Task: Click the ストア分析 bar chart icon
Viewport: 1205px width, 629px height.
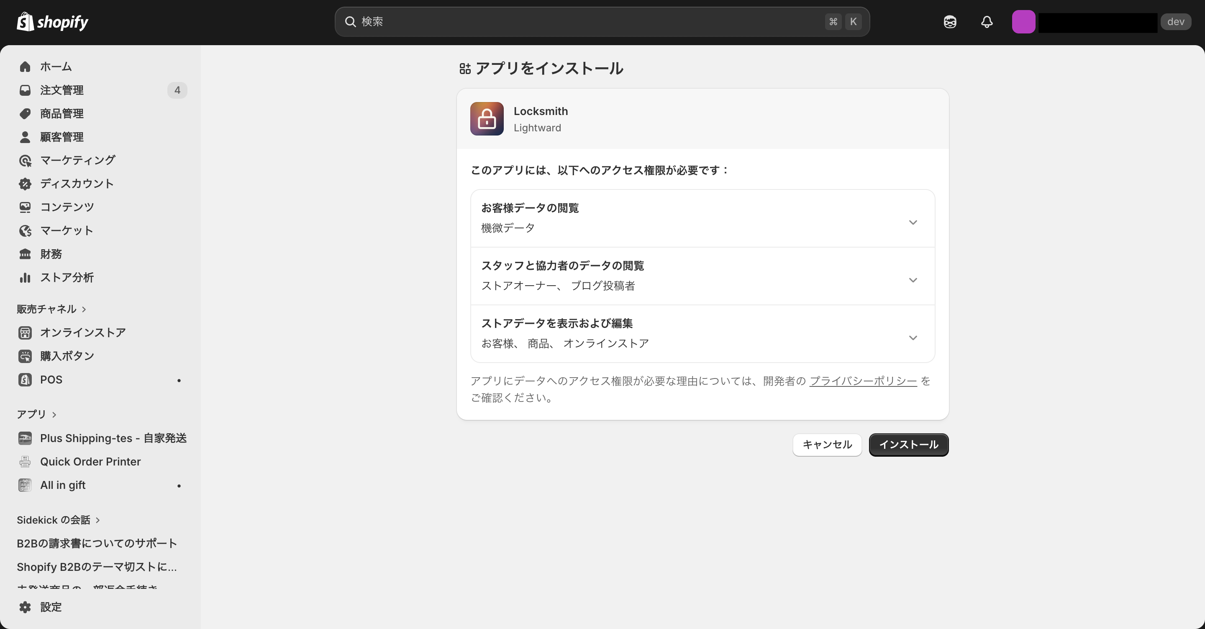Action: (x=25, y=278)
